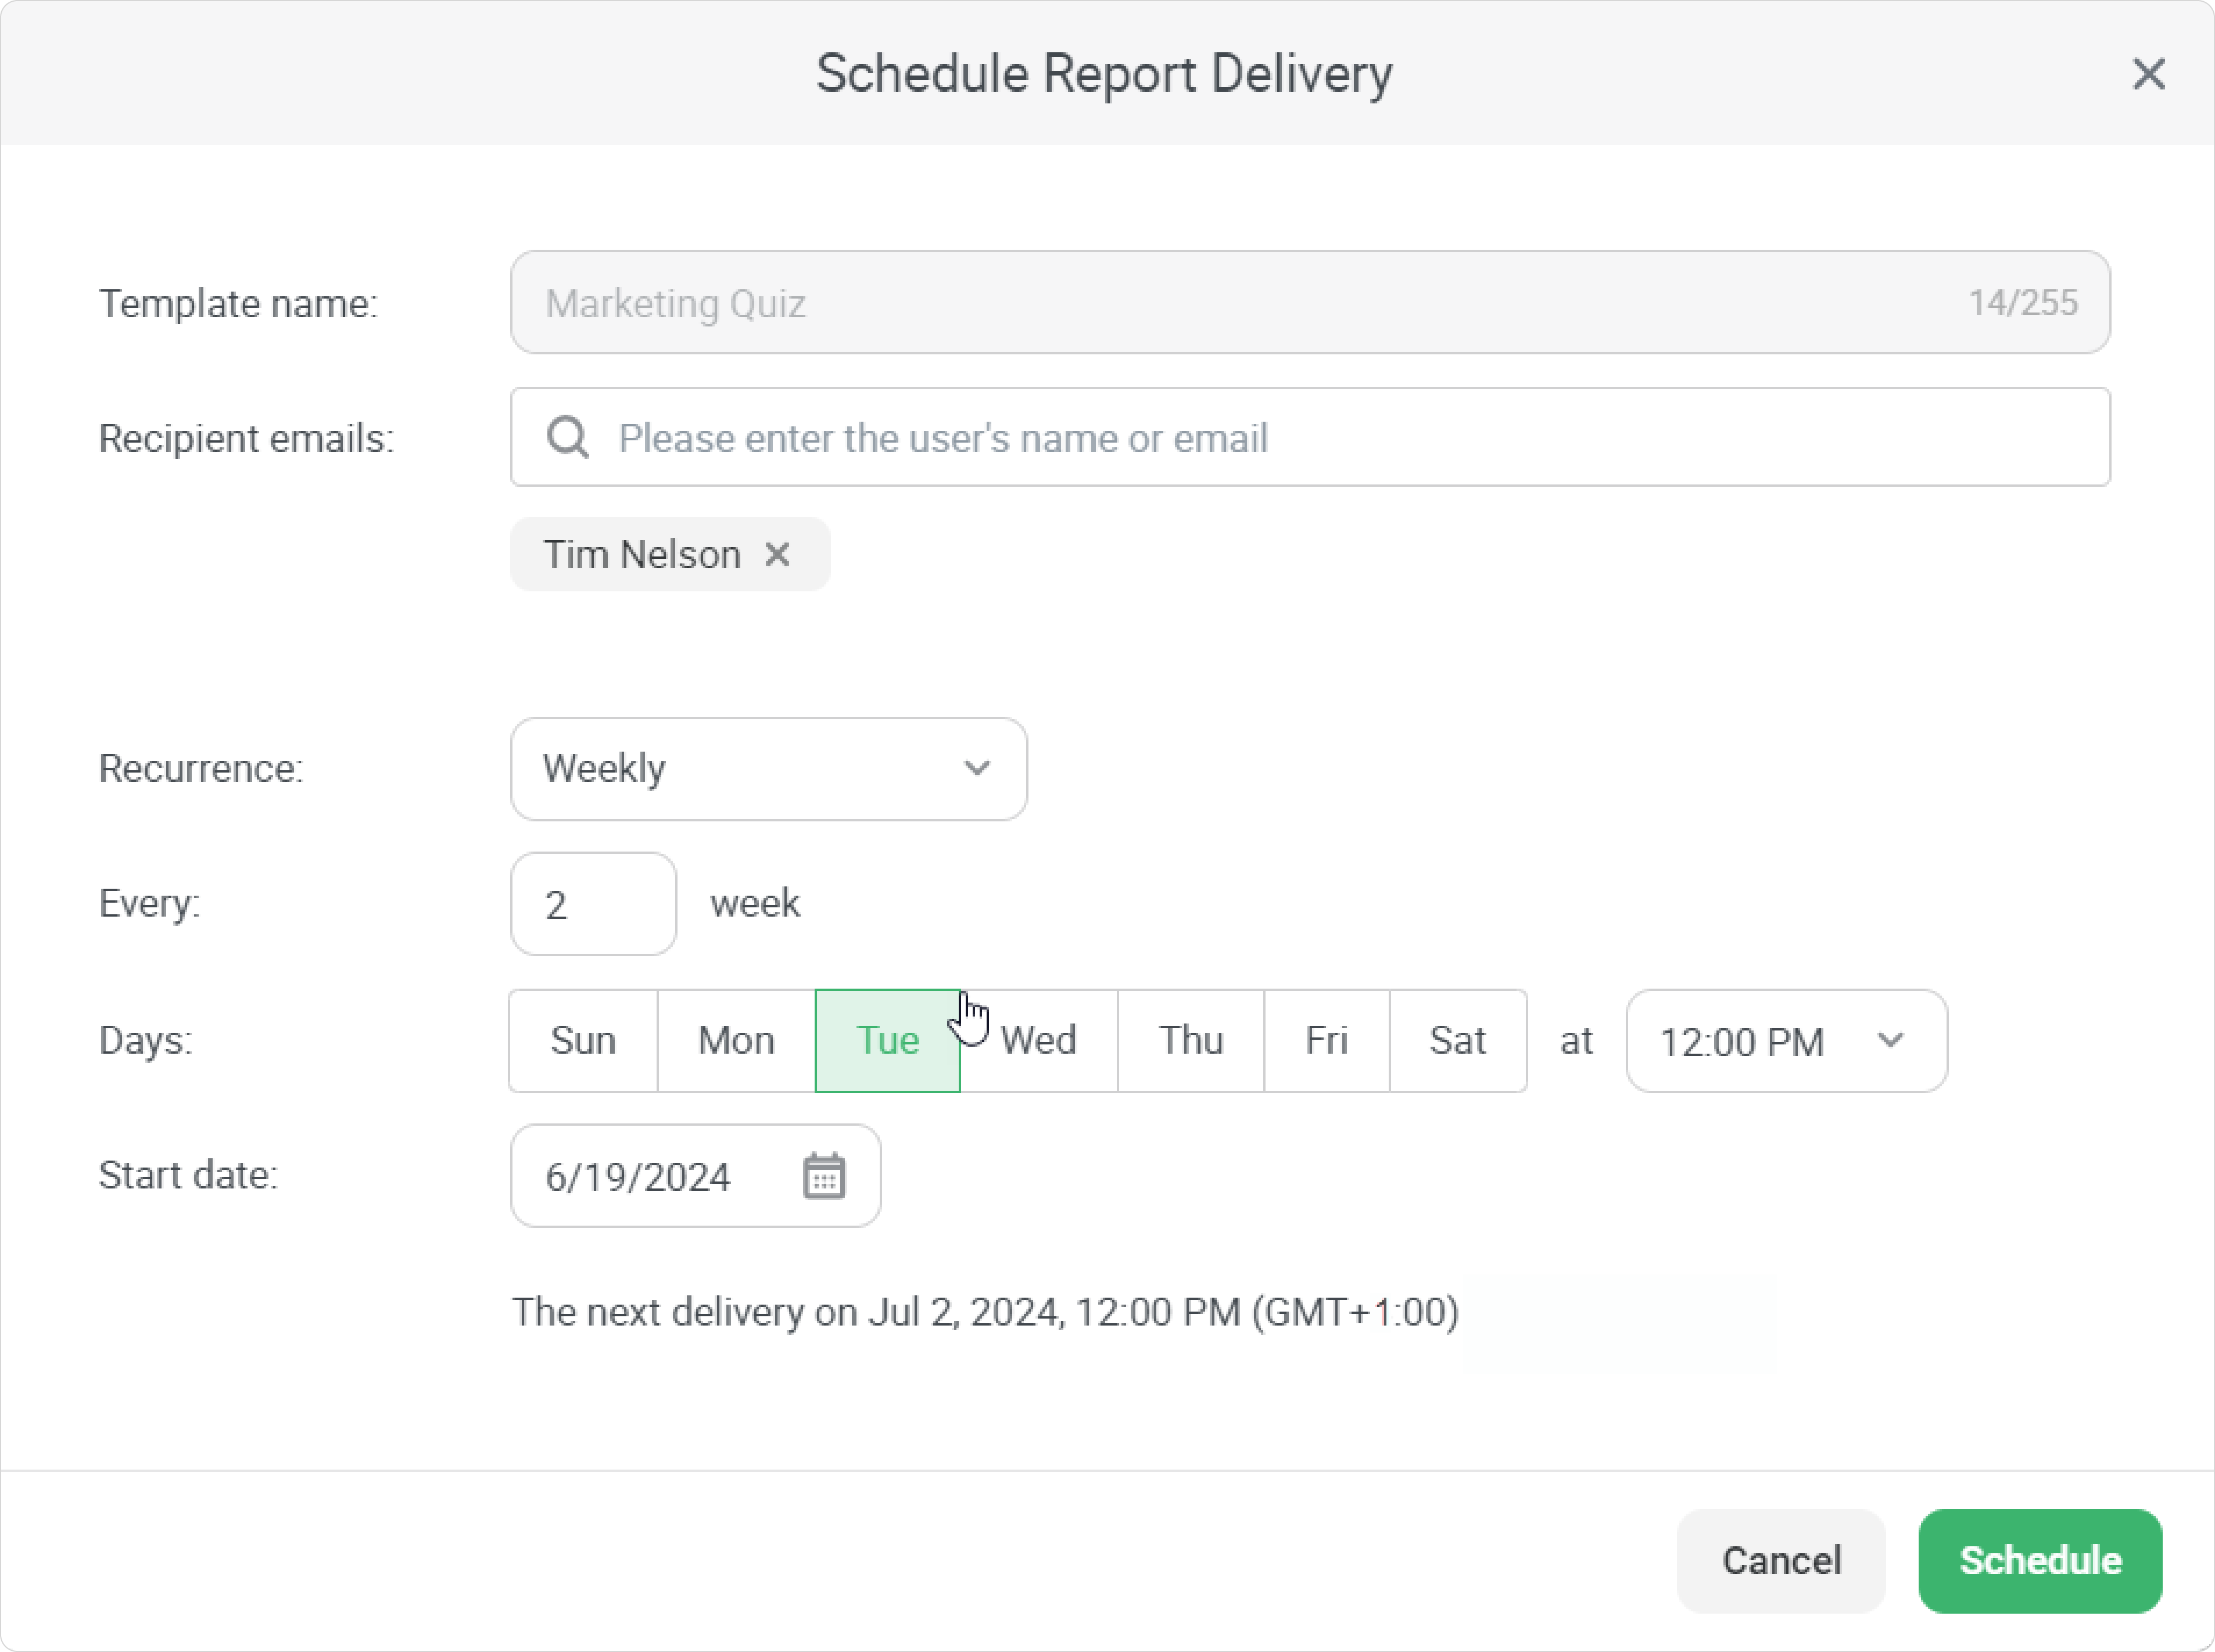Click the Schedule button
The height and width of the screenshot is (1652, 2215).
pyautogui.click(x=2039, y=1560)
